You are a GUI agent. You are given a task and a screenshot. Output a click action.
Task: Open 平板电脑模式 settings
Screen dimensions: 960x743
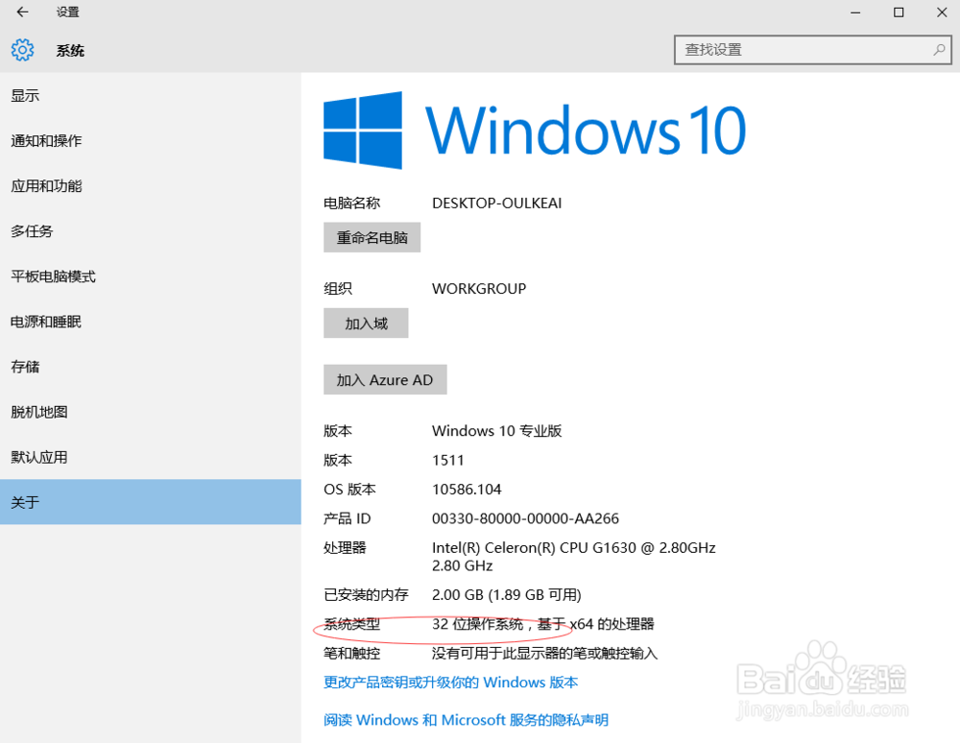click(151, 276)
